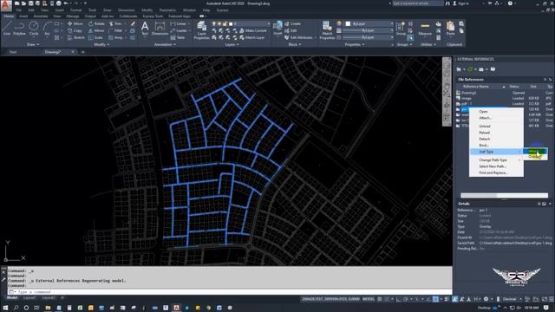Select the Text annotation tool

145,29
